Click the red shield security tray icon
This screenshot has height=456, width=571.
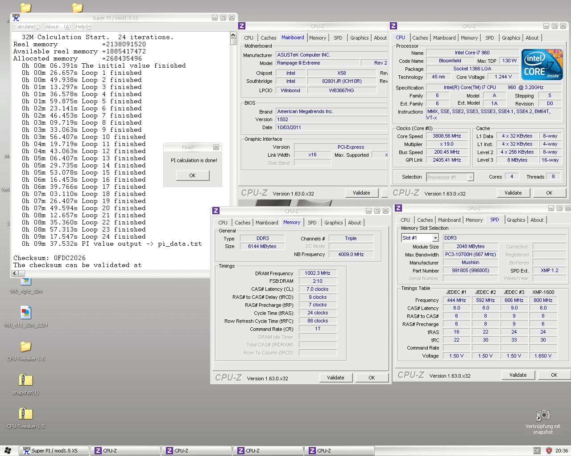pos(549,451)
